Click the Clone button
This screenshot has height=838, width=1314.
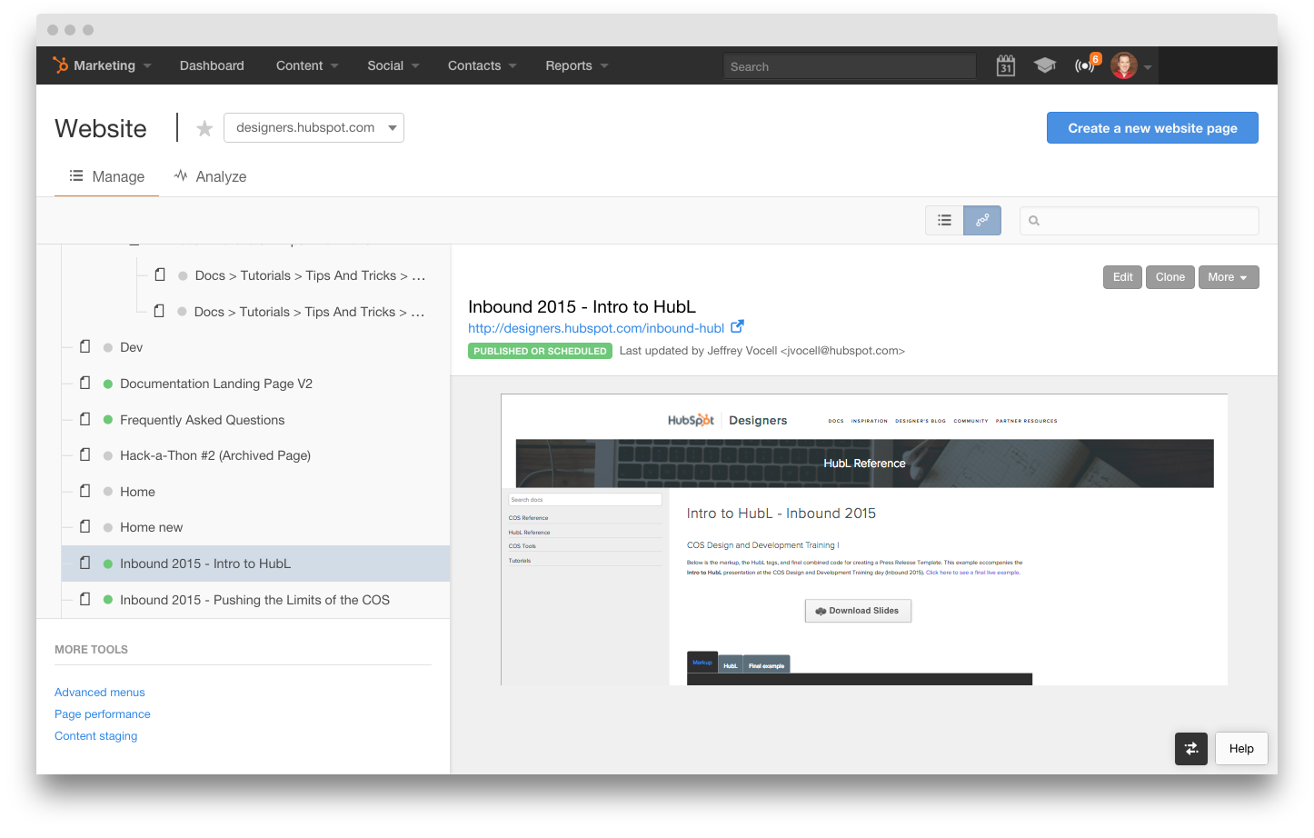point(1170,277)
